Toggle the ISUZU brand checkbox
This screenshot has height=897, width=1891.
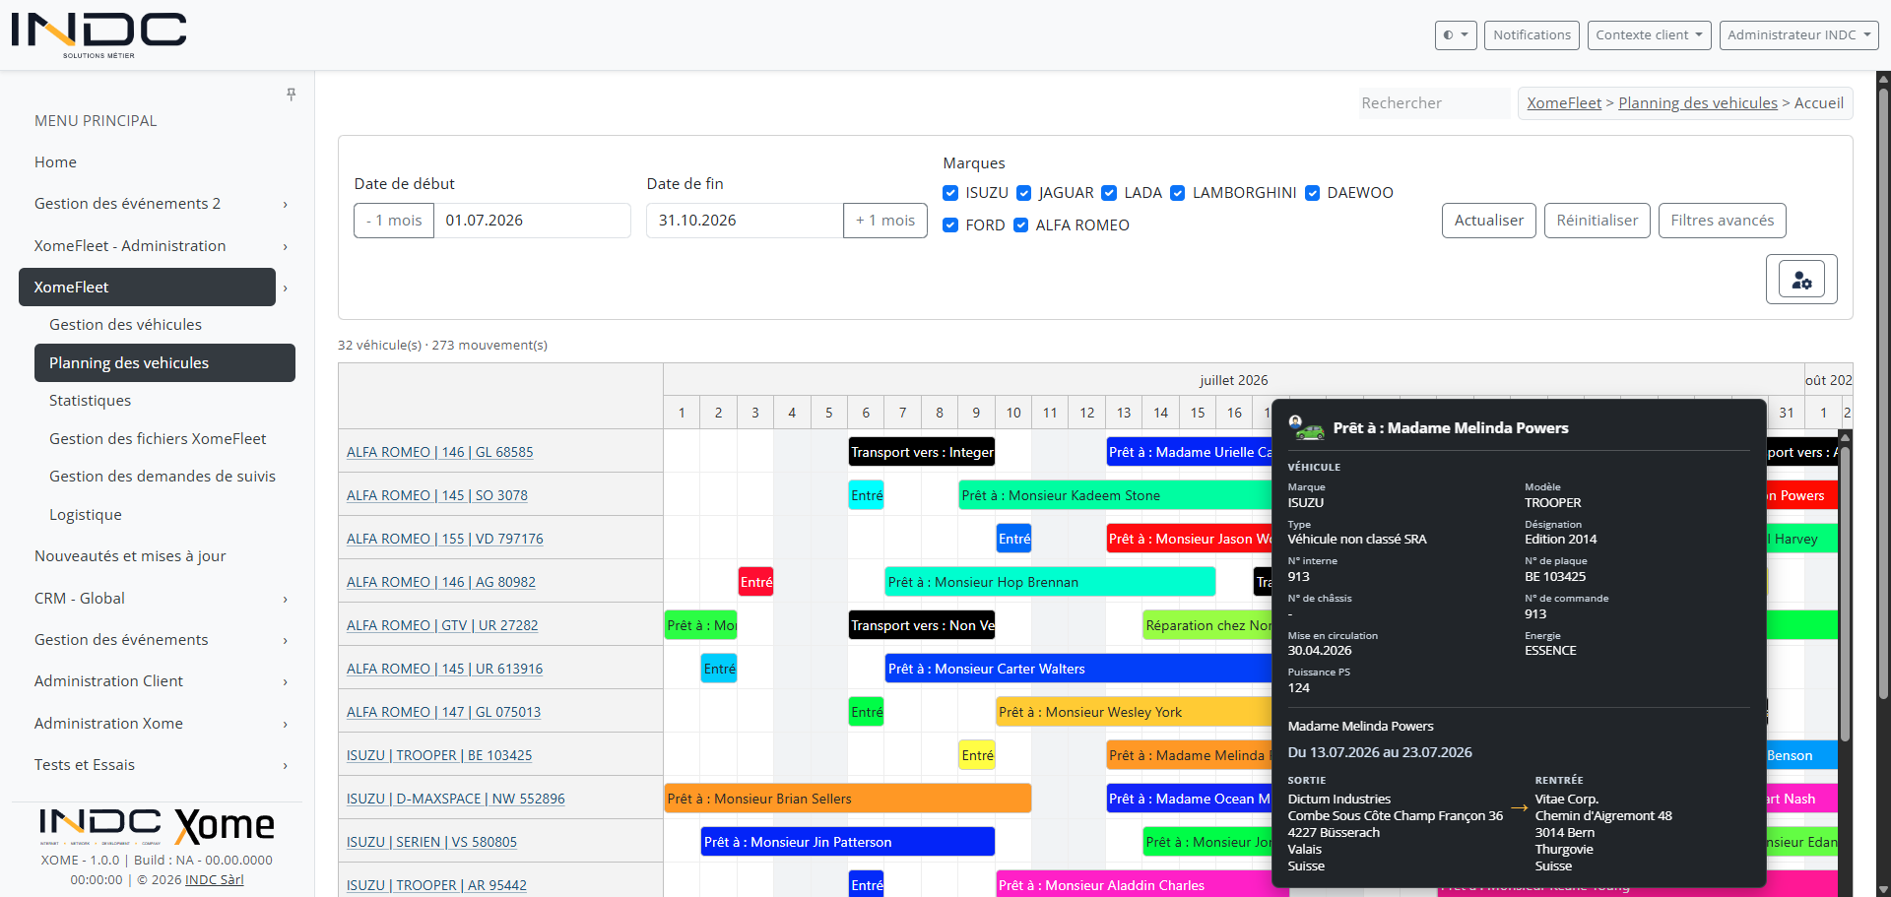coord(950,193)
